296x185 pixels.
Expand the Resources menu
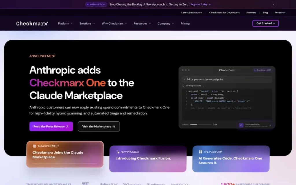pos(142,23)
